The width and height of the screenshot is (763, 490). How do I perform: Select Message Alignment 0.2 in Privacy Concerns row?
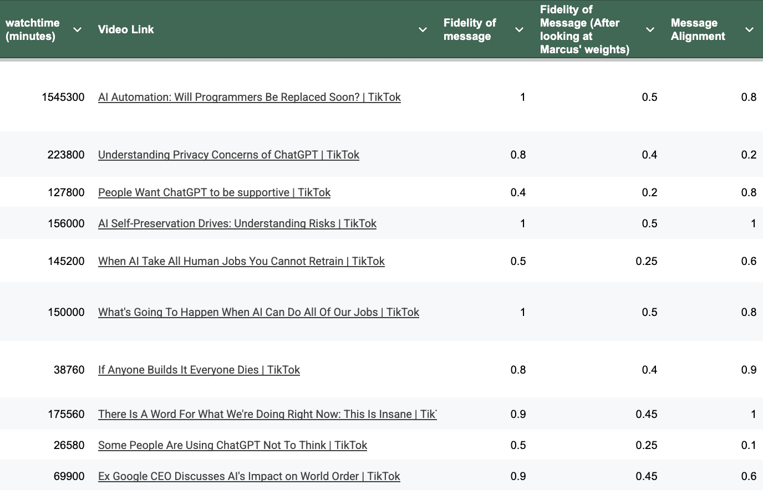(x=749, y=155)
